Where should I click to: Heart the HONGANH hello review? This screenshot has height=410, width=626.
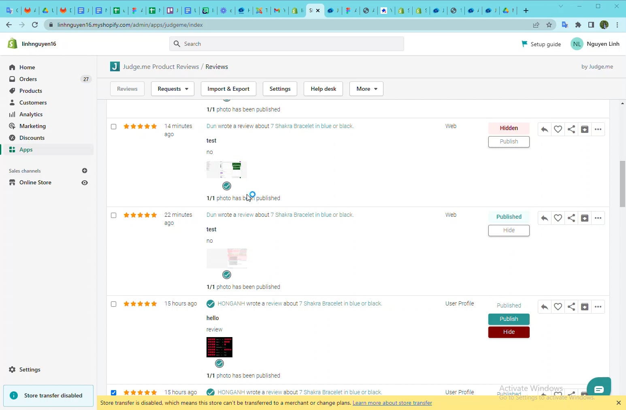558,307
